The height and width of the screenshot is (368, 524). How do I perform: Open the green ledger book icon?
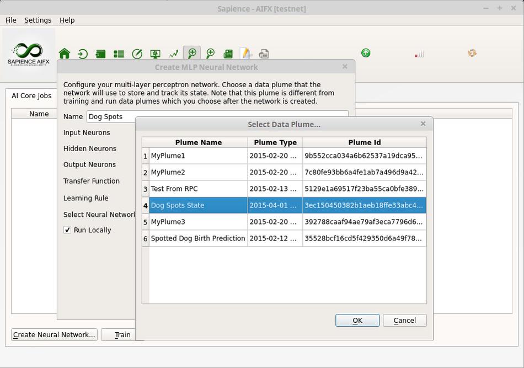pyautogui.click(x=228, y=54)
